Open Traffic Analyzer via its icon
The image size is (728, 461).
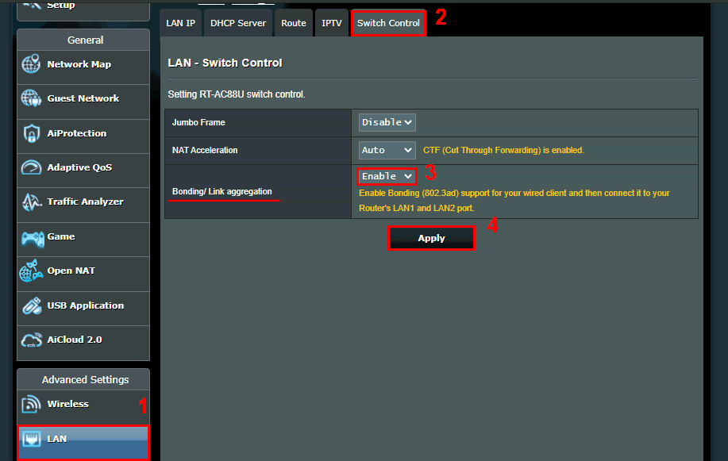point(32,202)
